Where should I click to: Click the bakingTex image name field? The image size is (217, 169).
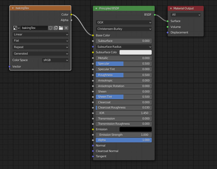[34, 28]
